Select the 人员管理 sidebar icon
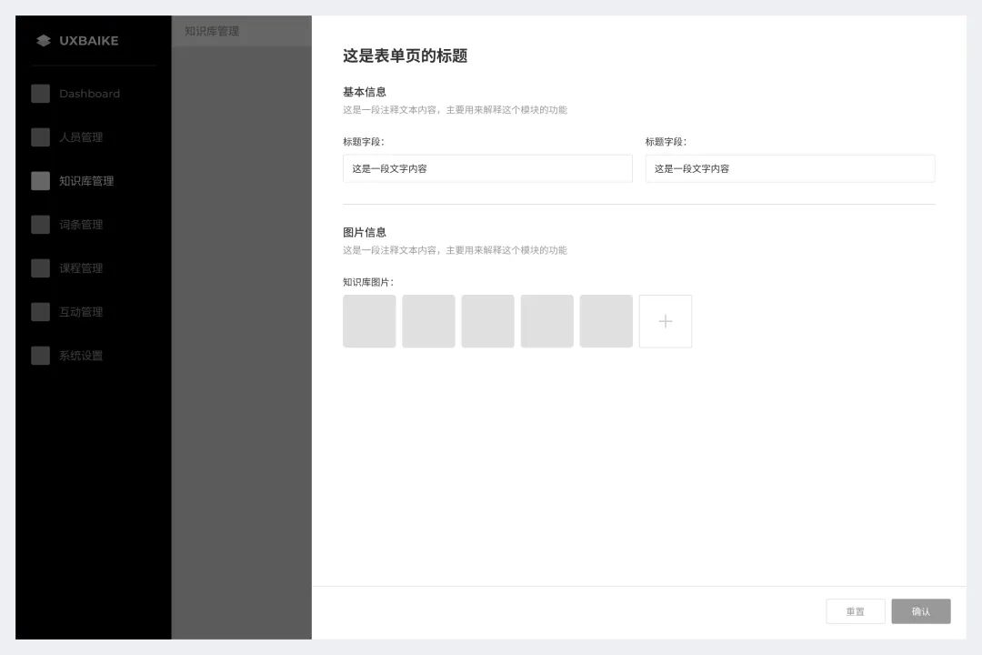This screenshot has height=655, width=982. coord(41,136)
